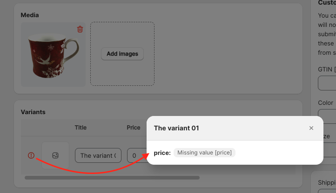Click the Missing value [price] tag
This screenshot has width=336, height=193.
coord(204,153)
